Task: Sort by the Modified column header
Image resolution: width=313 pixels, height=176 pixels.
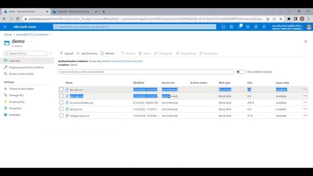Action: point(138,83)
